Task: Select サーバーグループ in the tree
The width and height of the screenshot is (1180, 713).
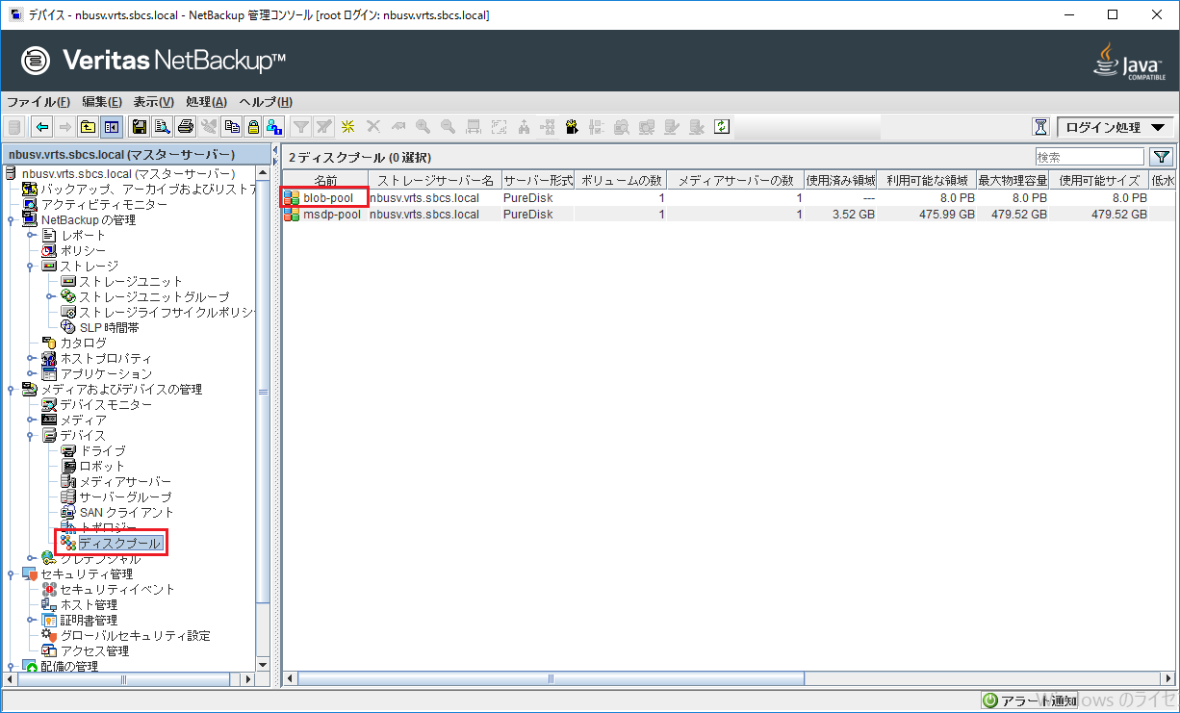Action: [125, 497]
